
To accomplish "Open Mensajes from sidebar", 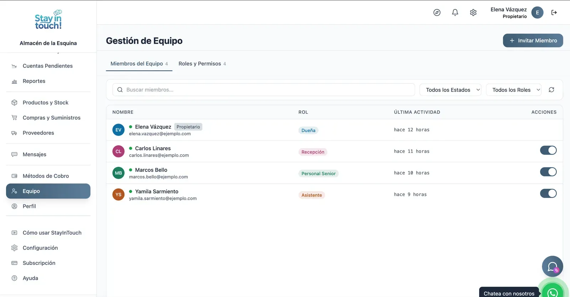I will [x=48, y=155].
